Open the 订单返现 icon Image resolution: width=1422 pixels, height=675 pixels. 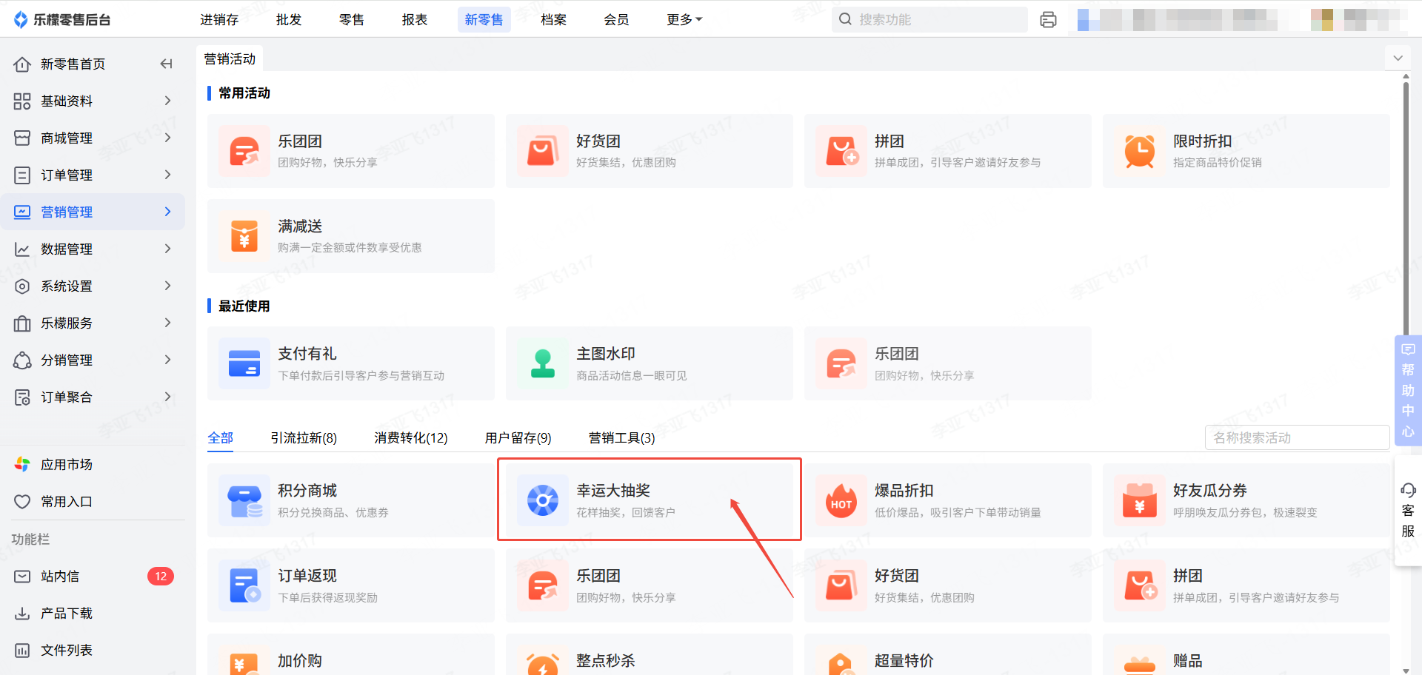[x=244, y=585]
